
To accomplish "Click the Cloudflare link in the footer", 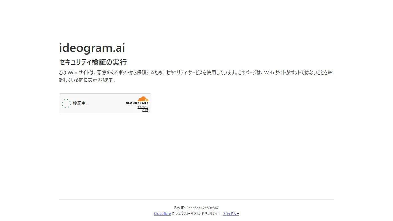I will (x=162, y=213).
